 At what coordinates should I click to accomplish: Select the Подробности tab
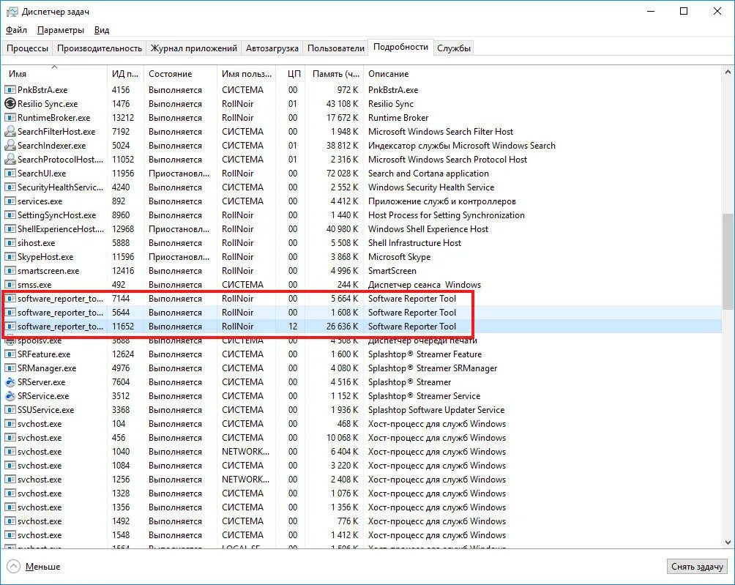pos(400,47)
